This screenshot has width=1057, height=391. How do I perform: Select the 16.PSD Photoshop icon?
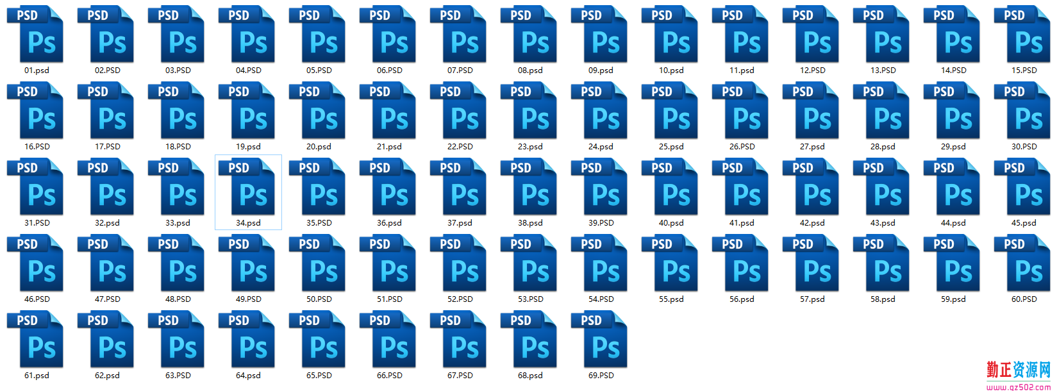(x=35, y=110)
